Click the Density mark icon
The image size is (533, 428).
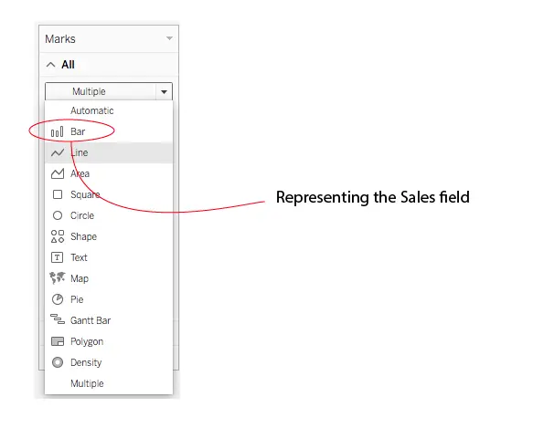[58, 362]
